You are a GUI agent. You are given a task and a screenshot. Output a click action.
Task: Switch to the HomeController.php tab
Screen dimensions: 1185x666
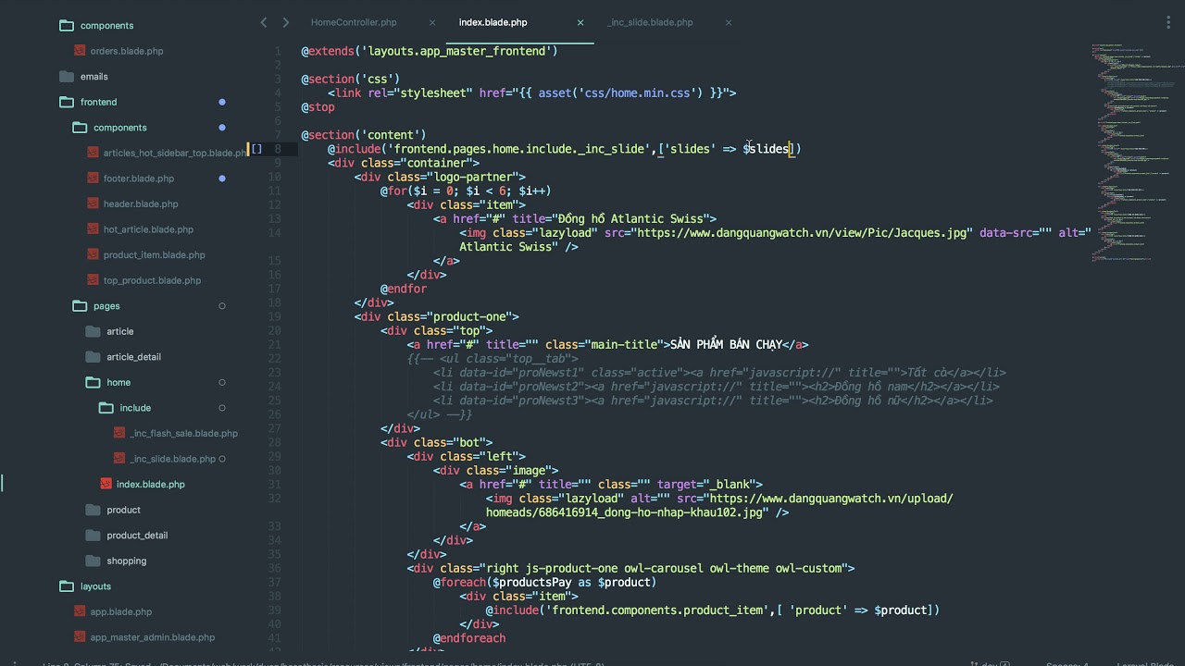tap(354, 22)
